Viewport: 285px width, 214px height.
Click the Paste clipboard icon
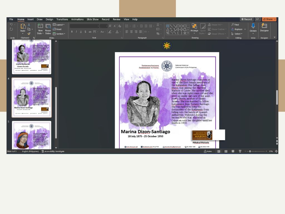tap(23, 26)
